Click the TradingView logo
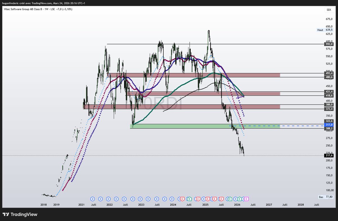 pyautogui.click(x=20, y=215)
